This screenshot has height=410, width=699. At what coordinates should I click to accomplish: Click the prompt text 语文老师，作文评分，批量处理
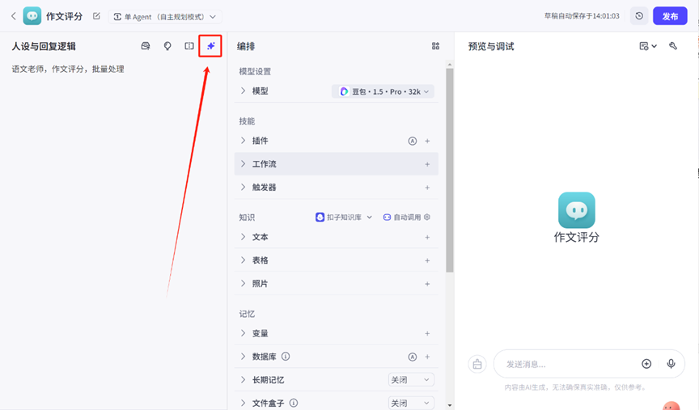(x=68, y=69)
